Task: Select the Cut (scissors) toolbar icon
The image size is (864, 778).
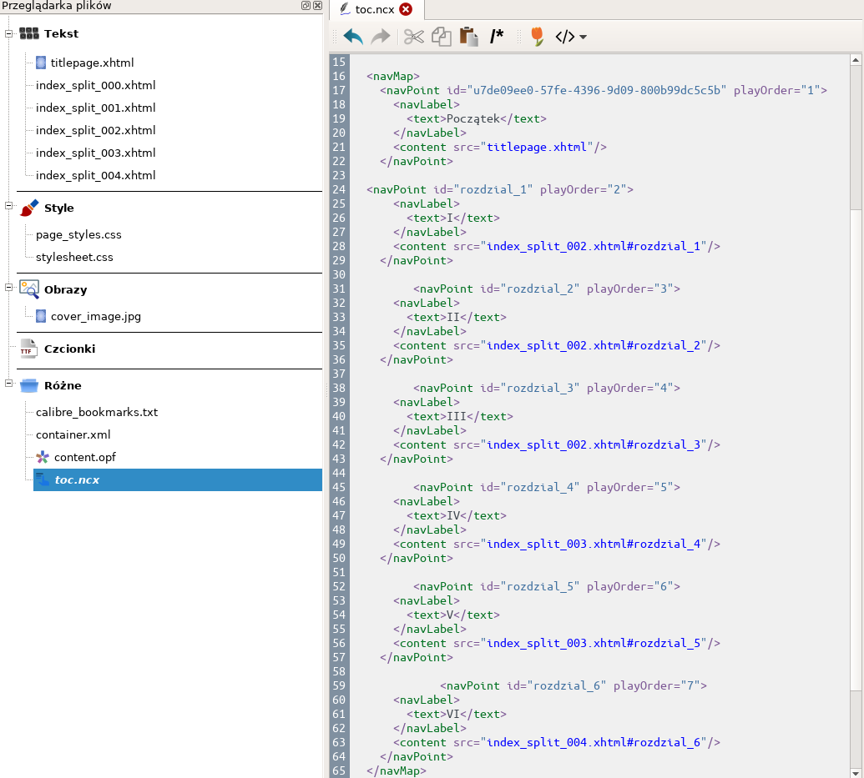Action: coord(413,37)
